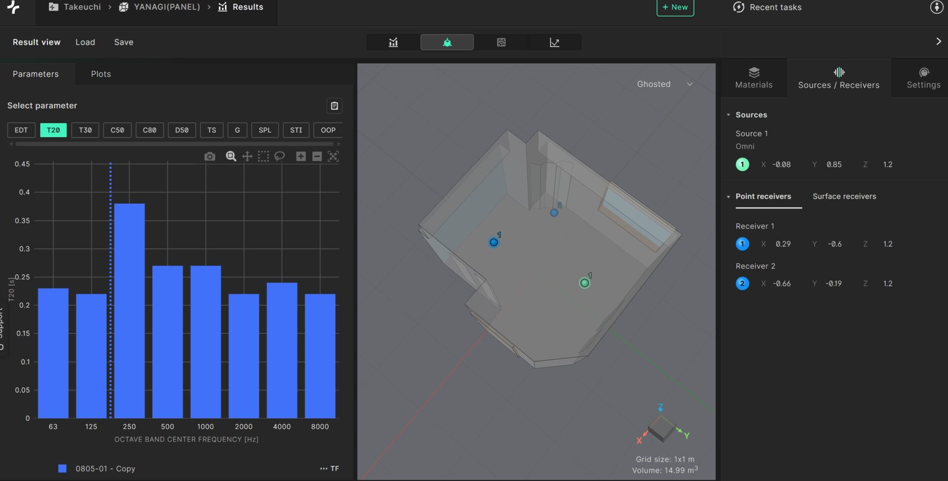948x481 pixels.
Task: Toggle the T30 parameter chip
Action: [85, 130]
